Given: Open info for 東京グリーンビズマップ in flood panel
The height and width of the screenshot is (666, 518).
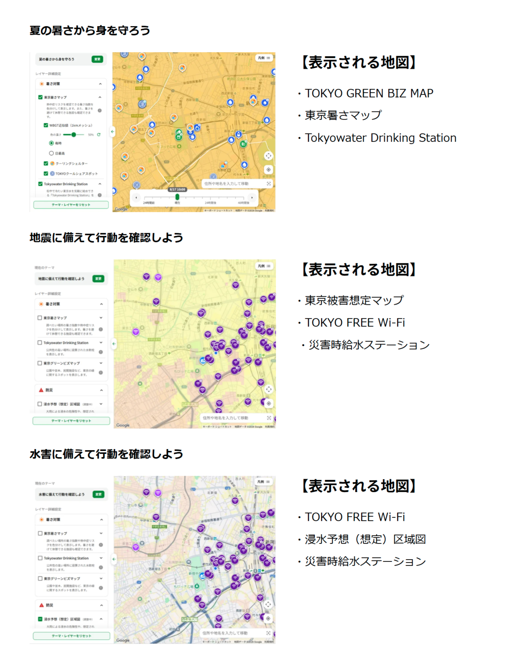Looking at the screenshot, I should pos(101,588).
